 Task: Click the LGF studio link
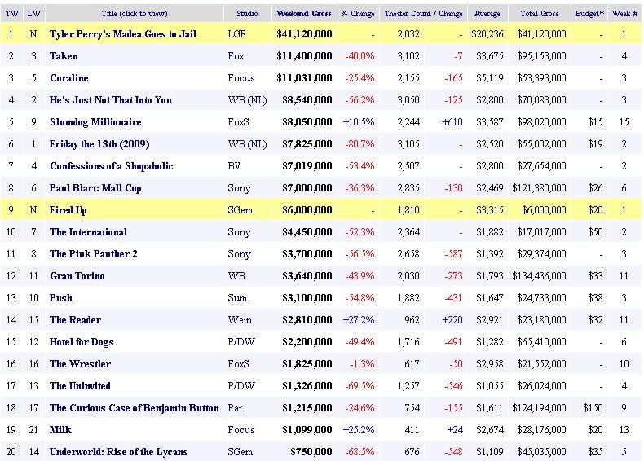[x=236, y=34]
